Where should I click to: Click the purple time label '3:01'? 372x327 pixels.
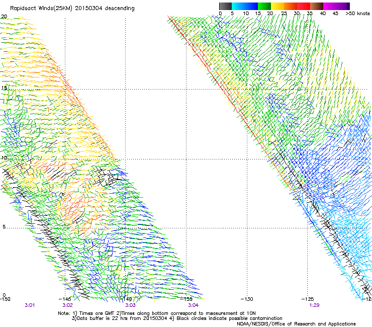pos(30,305)
